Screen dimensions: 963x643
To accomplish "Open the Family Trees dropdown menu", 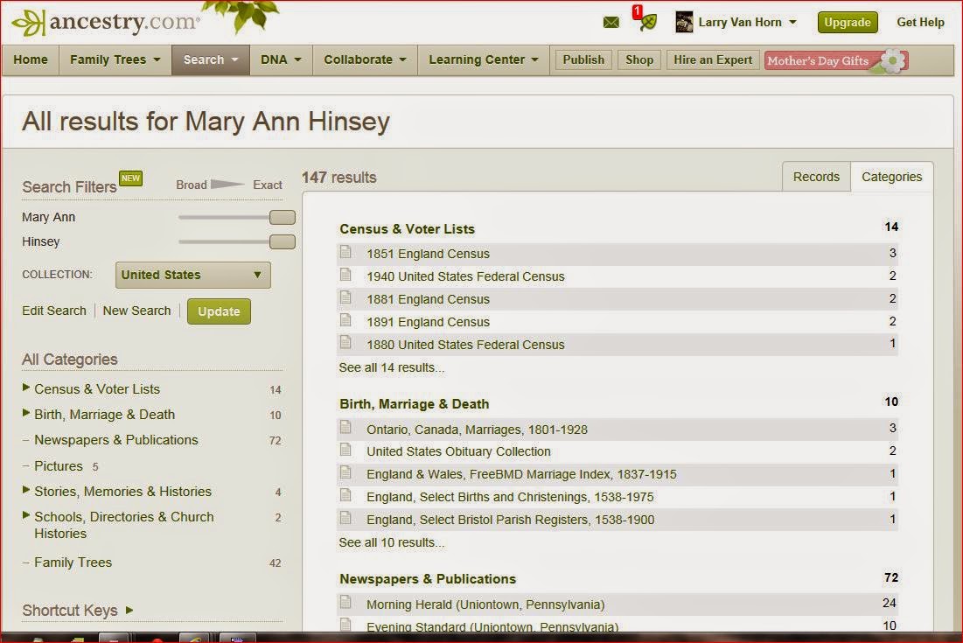I will click(x=114, y=59).
